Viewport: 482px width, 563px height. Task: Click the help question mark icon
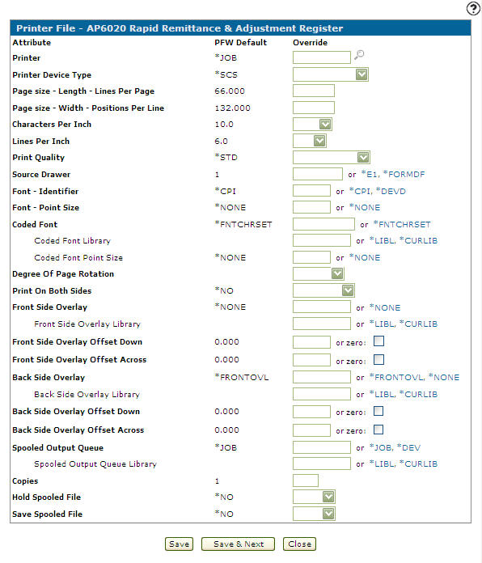pos(473,8)
